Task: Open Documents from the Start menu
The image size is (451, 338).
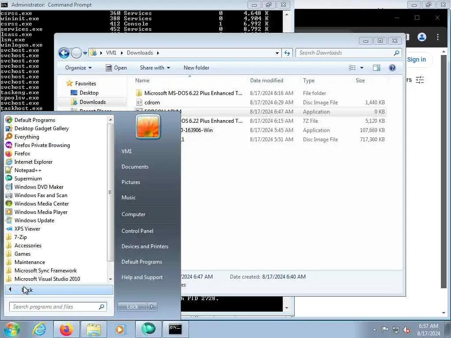Action: [135, 167]
